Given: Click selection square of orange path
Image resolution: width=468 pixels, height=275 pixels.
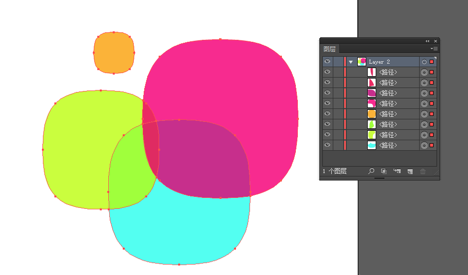Looking at the screenshot, I should (432, 114).
